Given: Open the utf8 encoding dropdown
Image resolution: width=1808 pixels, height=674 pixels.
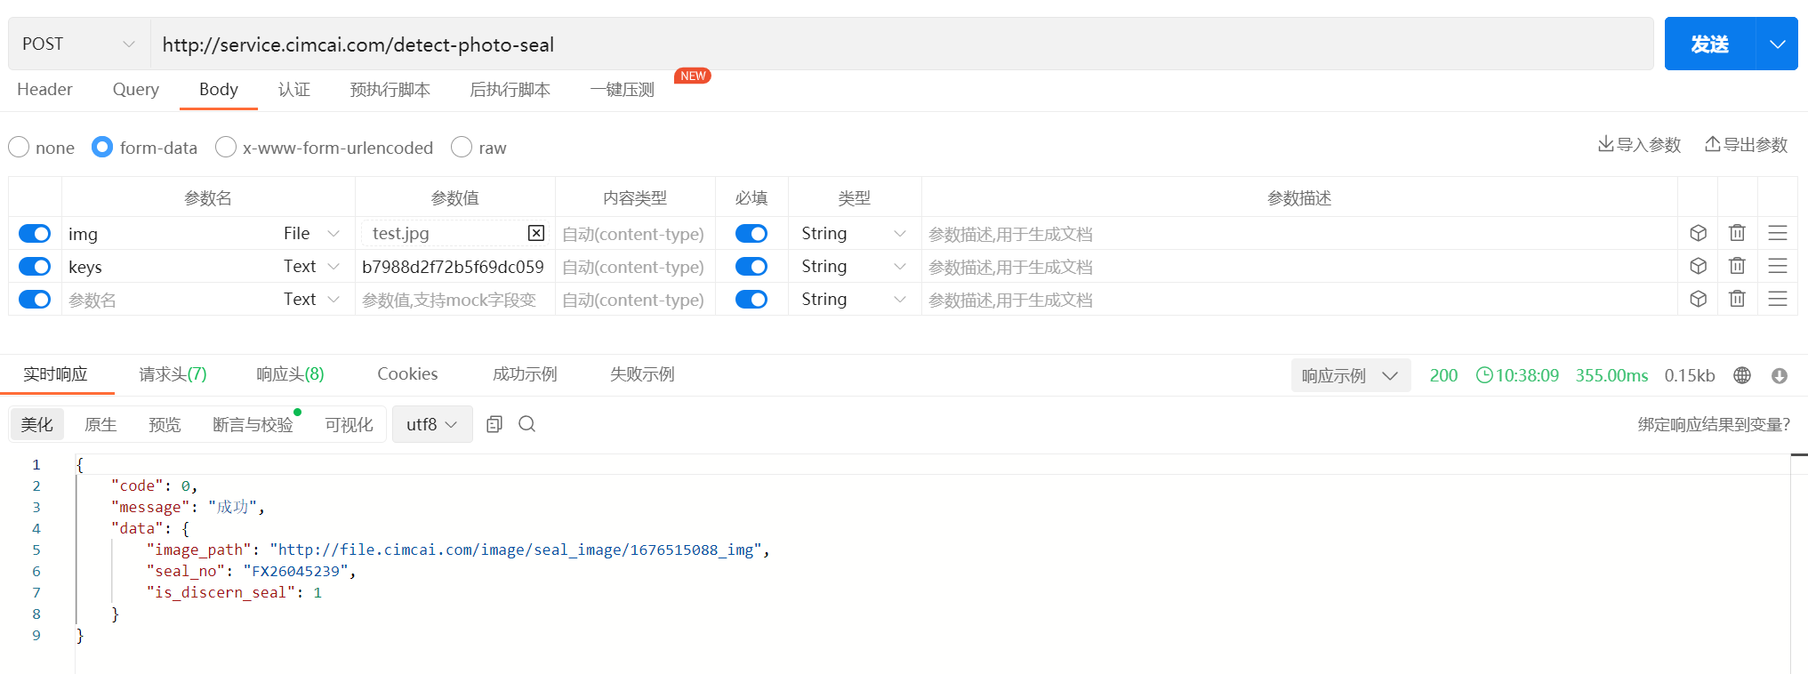Looking at the screenshot, I should coord(431,424).
